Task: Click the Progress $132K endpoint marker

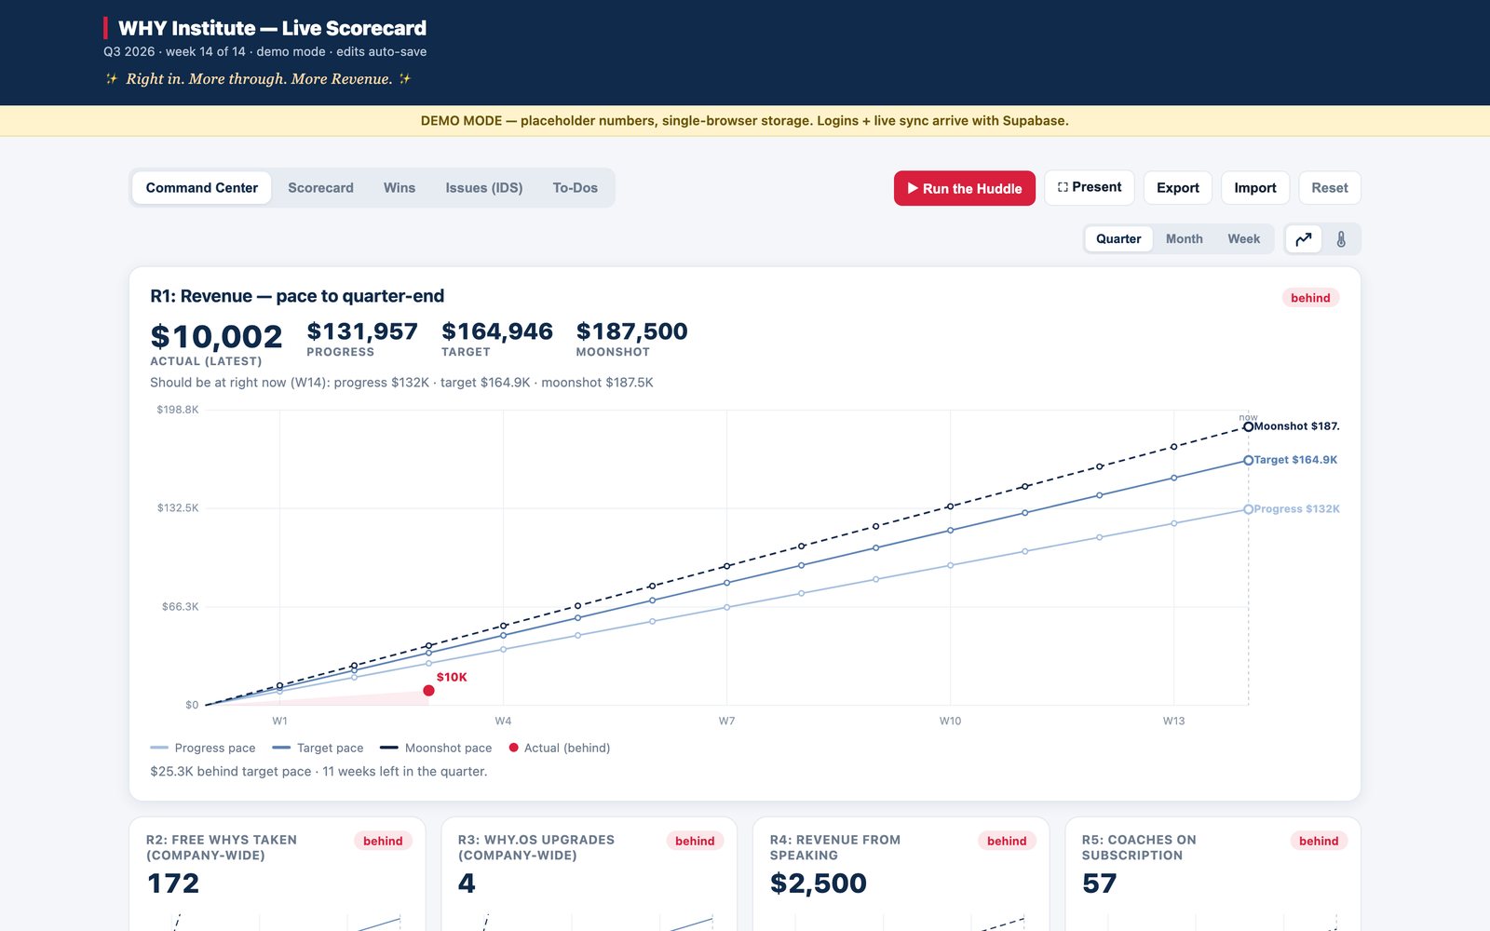Action: click(1248, 509)
